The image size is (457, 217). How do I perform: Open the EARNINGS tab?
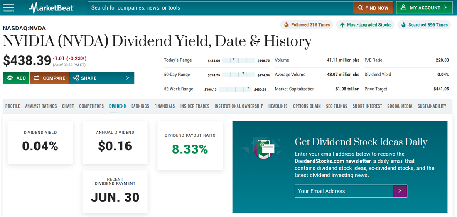[140, 106]
